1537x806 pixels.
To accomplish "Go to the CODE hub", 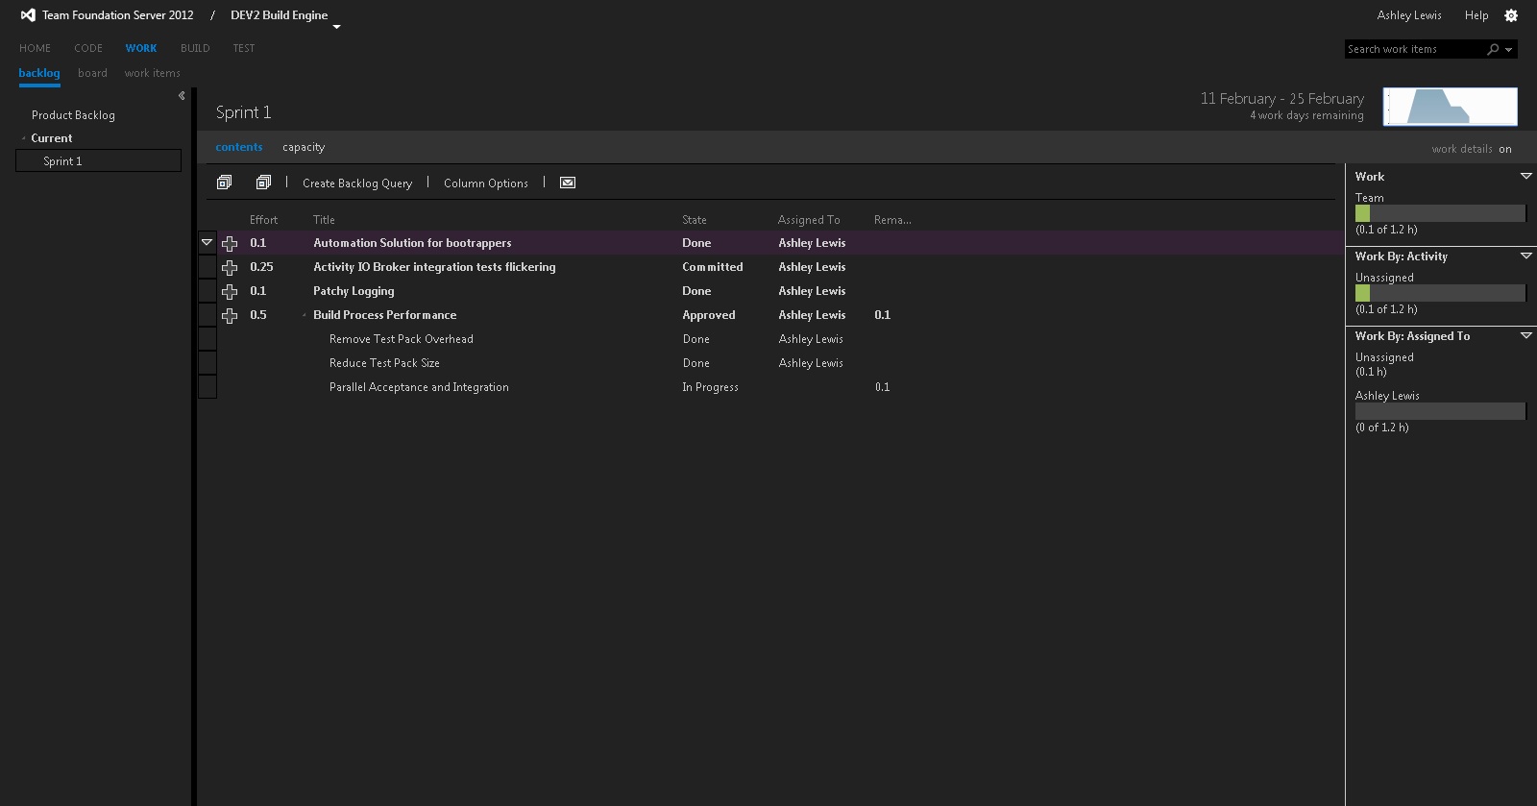I will coord(88,48).
